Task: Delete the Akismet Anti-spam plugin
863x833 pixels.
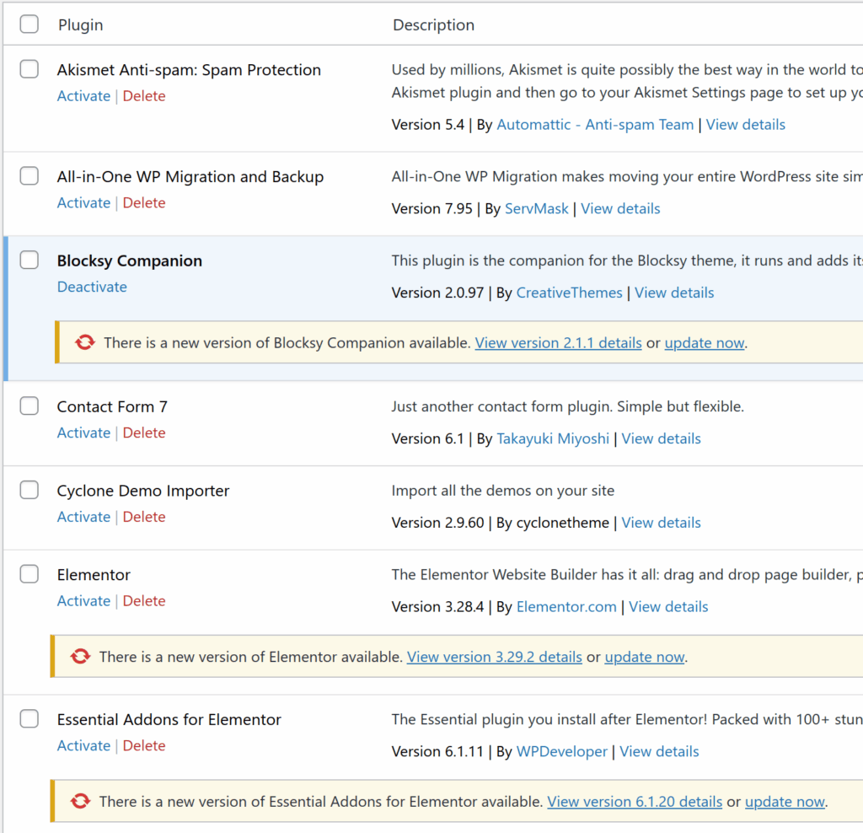Action: tap(144, 96)
